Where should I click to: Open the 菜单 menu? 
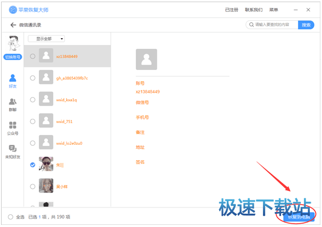(274, 10)
